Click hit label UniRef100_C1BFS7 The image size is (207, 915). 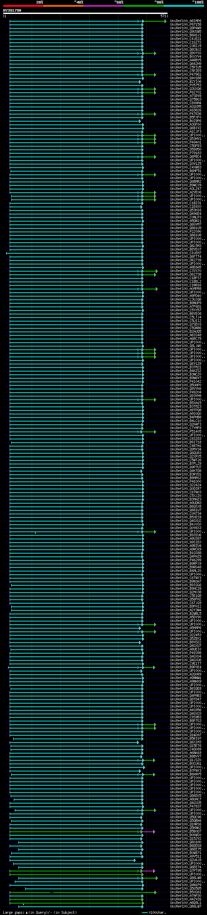(186, 278)
